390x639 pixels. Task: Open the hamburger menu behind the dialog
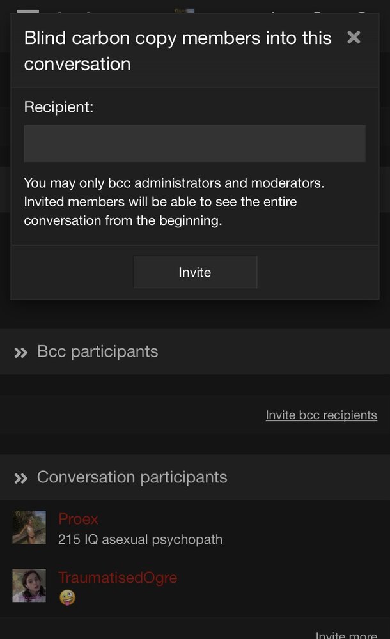27,11
